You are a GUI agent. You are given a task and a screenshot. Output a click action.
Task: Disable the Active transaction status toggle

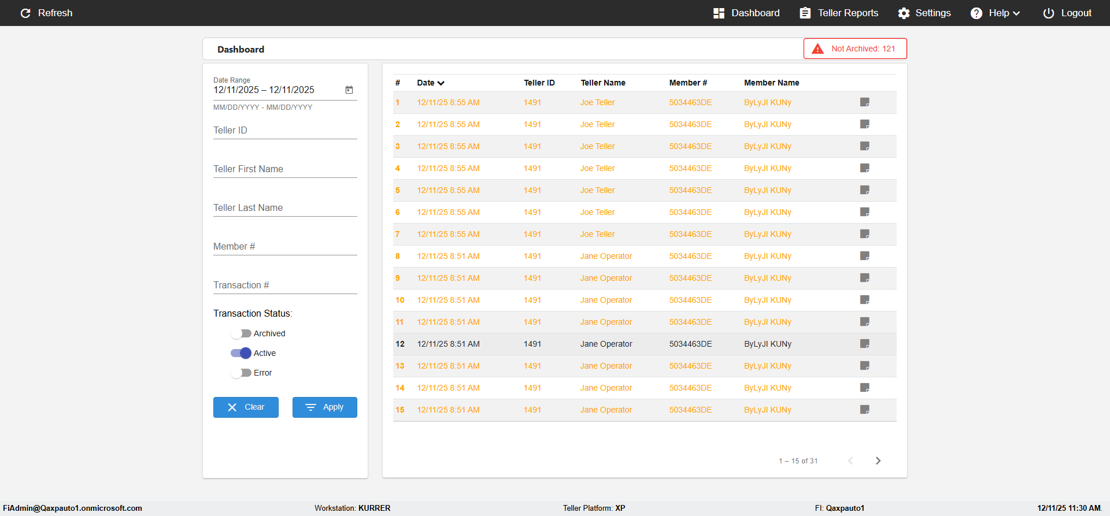tap(241, 353)
